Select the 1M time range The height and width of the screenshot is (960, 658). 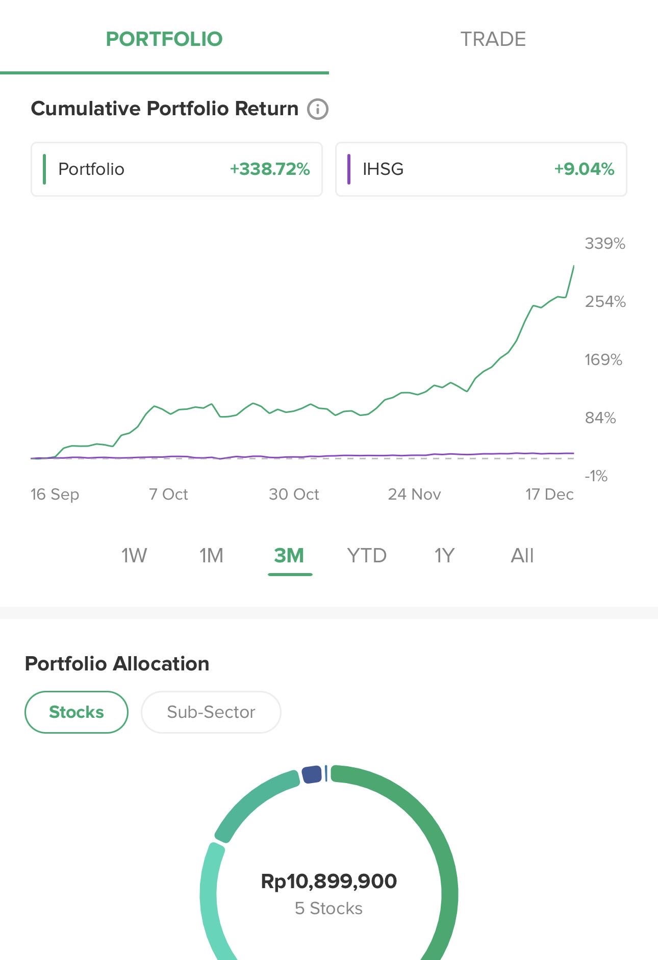tap(211, 555)
